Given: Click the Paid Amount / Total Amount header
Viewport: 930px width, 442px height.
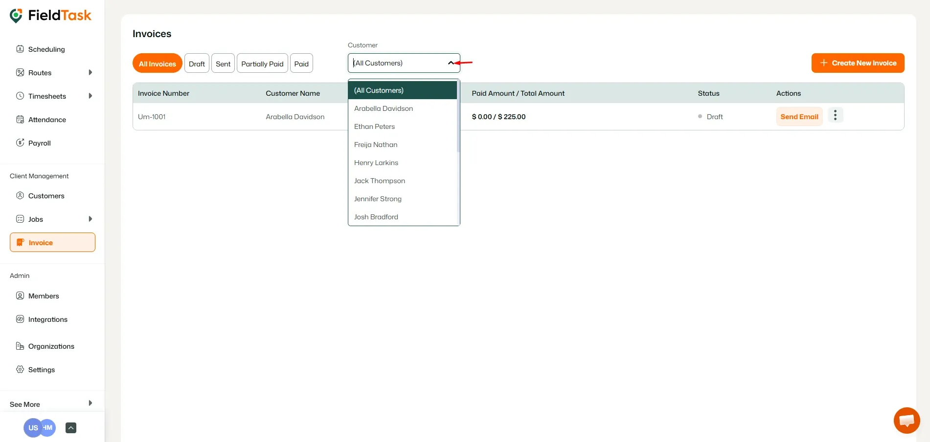Looking at the screenshot, I should click(x=518, y=93).
